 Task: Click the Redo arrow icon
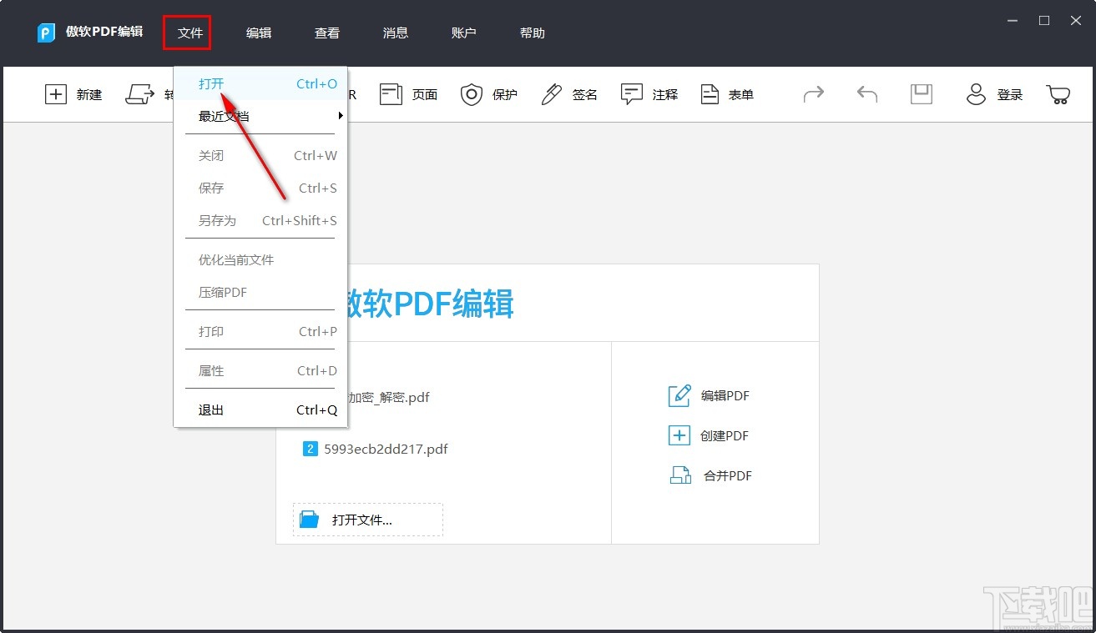[x=813, y=94]
